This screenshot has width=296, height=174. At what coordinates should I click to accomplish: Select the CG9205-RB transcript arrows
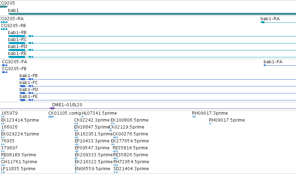pyautogui.click(x=4, y=29)
